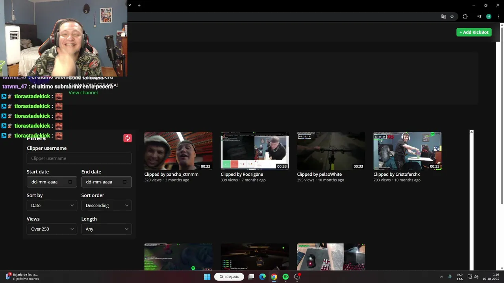Screen dimensions: 504x283
Task: Open the Chrome three-dot menu
Action: click(498, 17)
